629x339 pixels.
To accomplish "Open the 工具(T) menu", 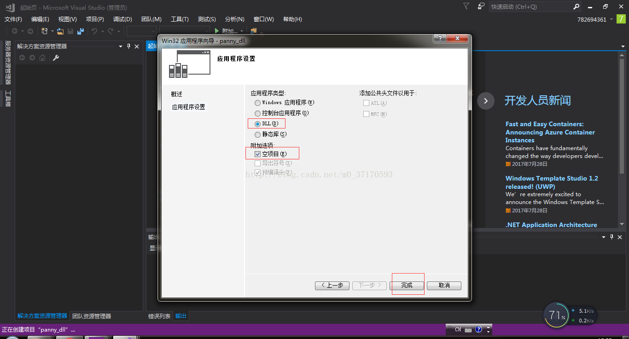I will click(180, 19).
